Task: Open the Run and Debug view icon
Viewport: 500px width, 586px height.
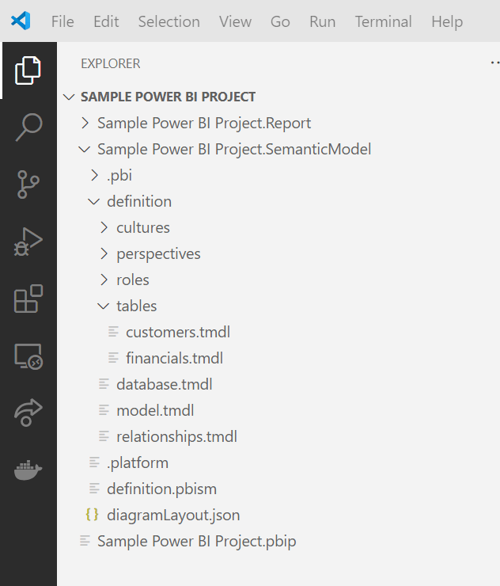Action: click(x=28, y=242)
